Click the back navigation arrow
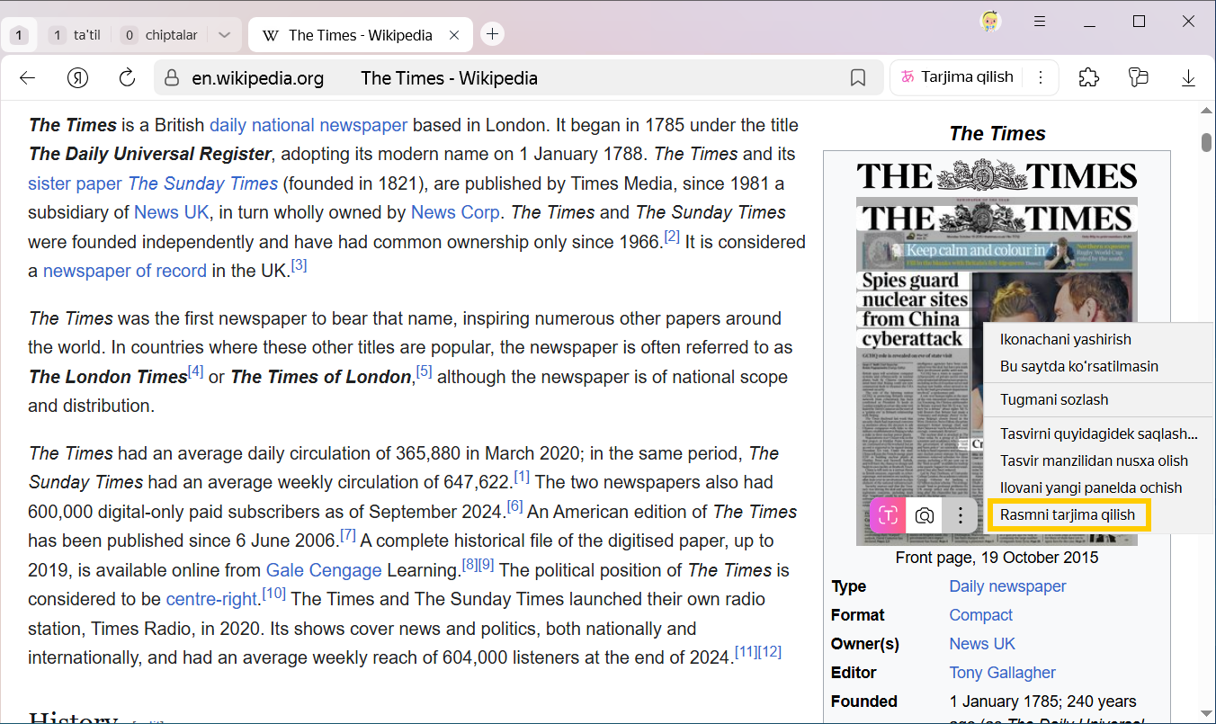 [x=27, y=78]
